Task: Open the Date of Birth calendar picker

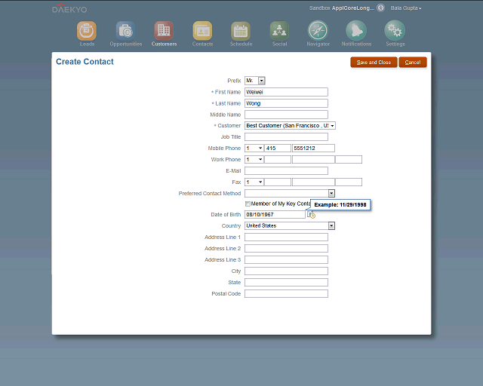Action: click(311, 214)
